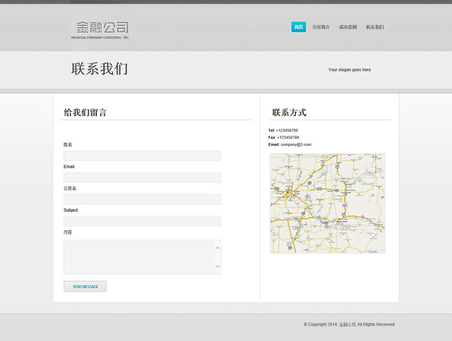
Task: Open the 公司简介 menu item
Action: coord(321,27)
